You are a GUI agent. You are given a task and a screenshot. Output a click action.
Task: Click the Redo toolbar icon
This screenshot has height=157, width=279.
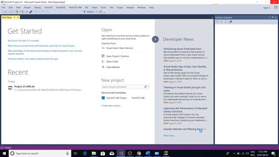click(x=43, y=12)
